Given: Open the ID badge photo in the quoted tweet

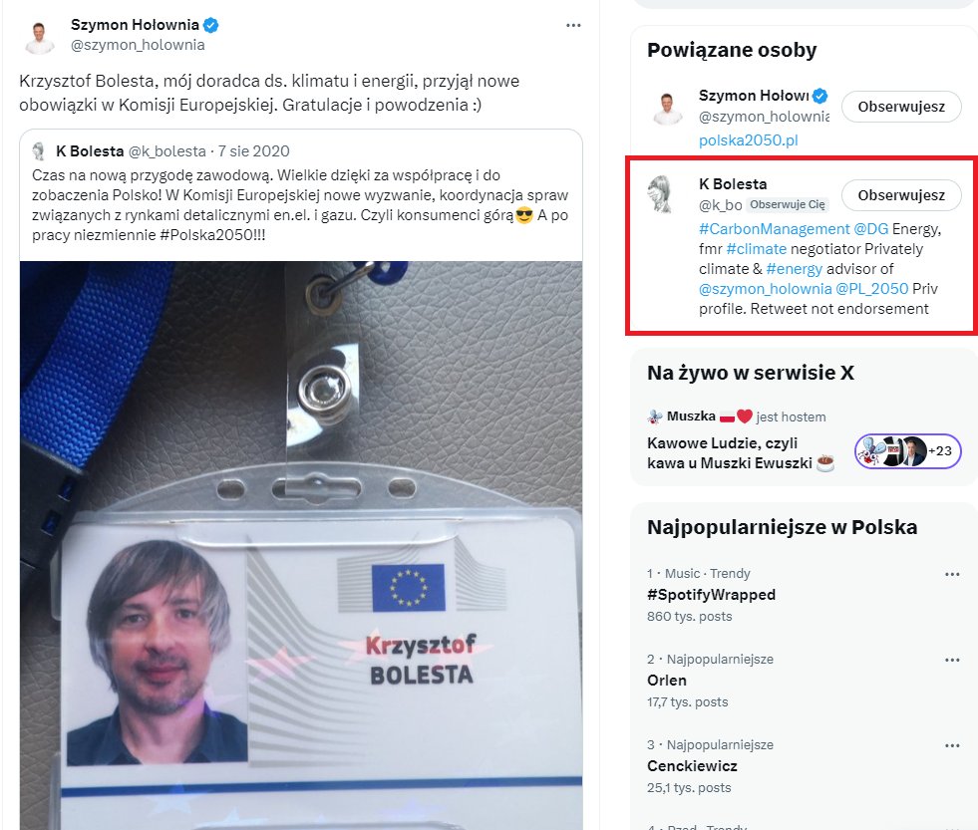Looking at the screenshot, I should [x=301, y=545].
